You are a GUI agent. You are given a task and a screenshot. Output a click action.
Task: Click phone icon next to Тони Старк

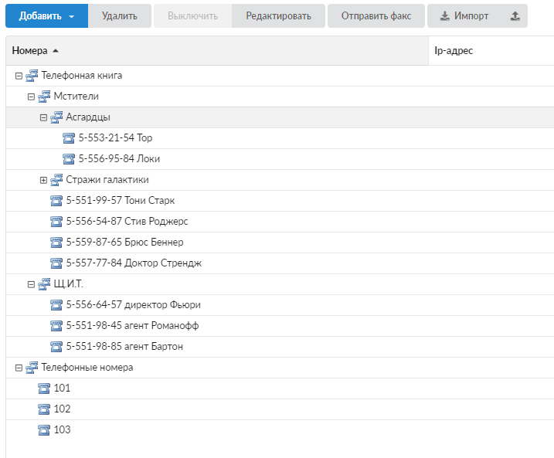56,201
